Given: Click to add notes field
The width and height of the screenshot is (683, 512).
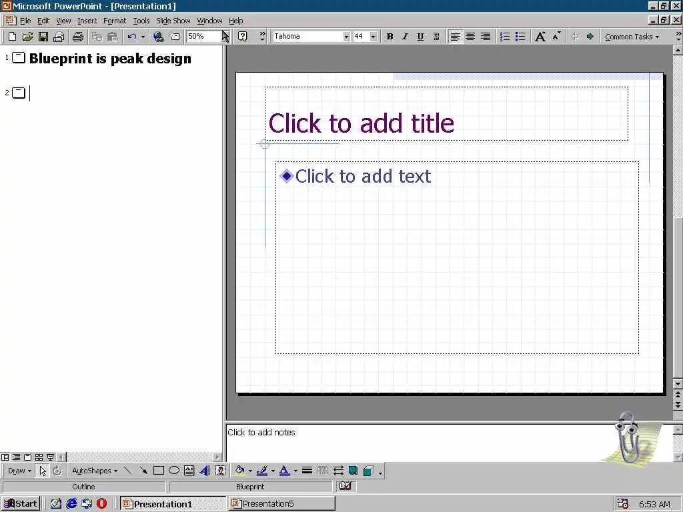Looking at the screenshot, I should (450, 443).
